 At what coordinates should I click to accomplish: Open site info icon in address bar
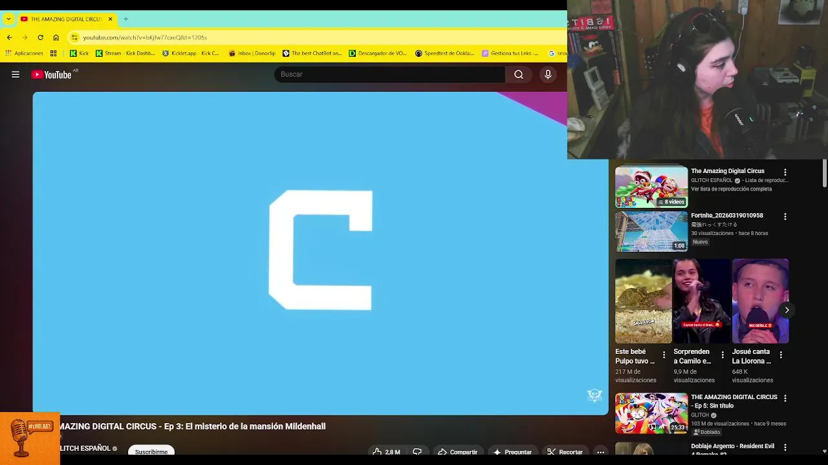tap(75, 37)
